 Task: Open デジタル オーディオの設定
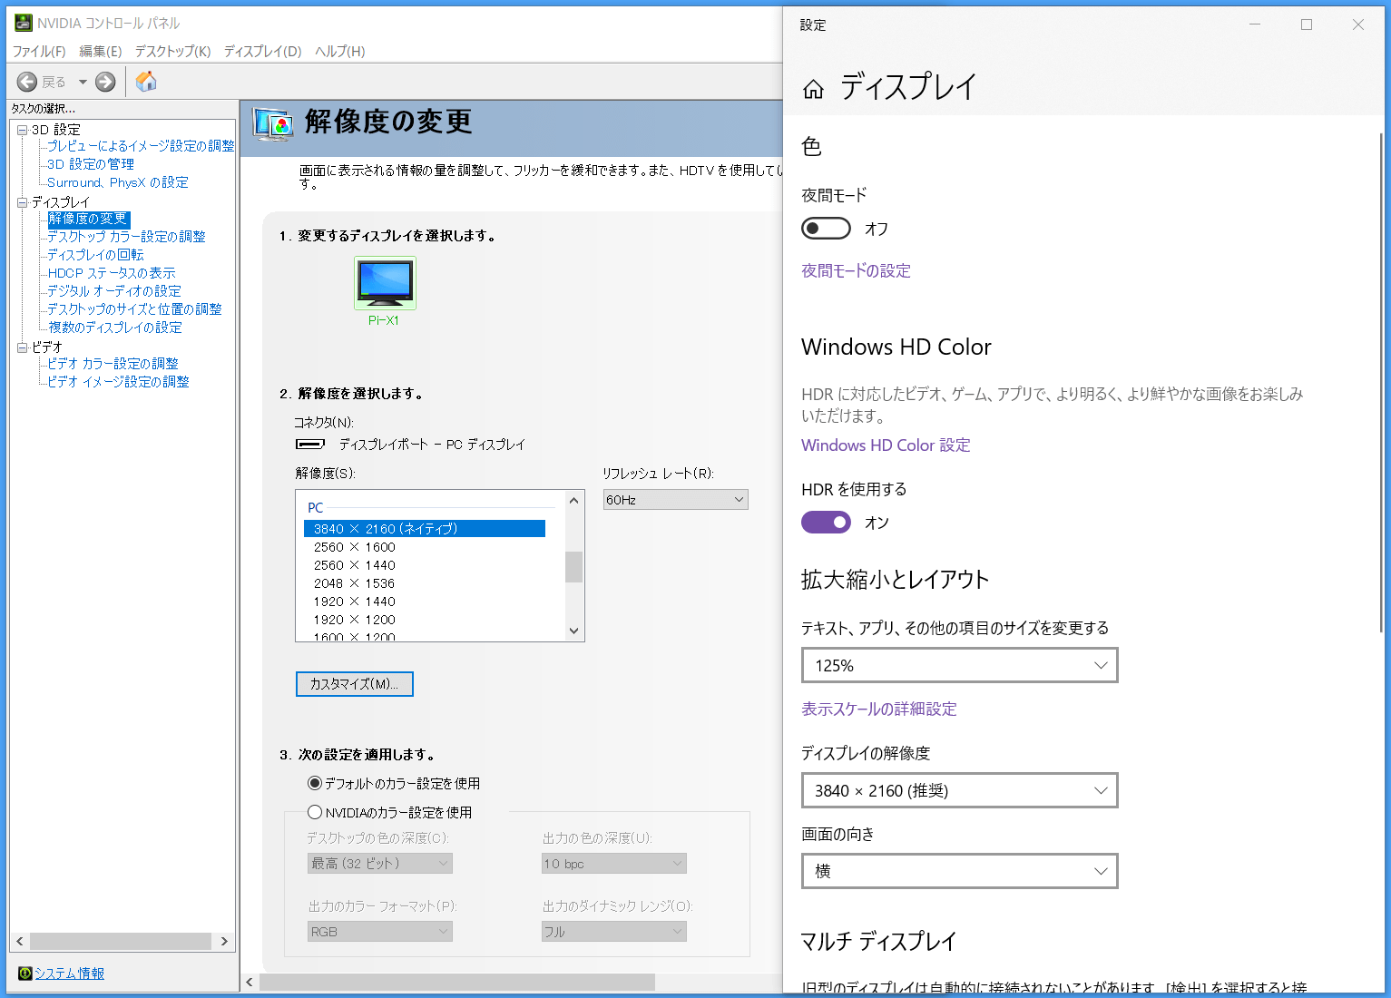point(114,291)
